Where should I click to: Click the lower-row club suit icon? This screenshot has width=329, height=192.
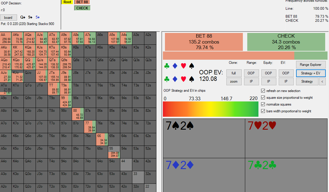click(x=167, y=79)
